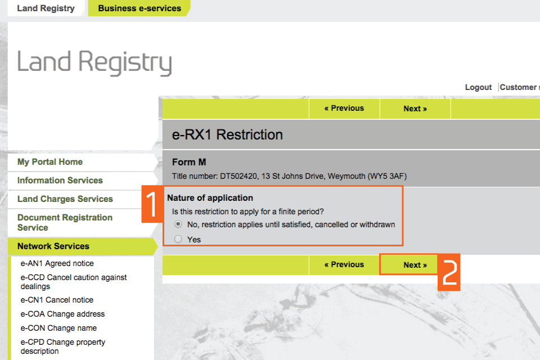Open Information Services in sidebar

pos(60,181)
